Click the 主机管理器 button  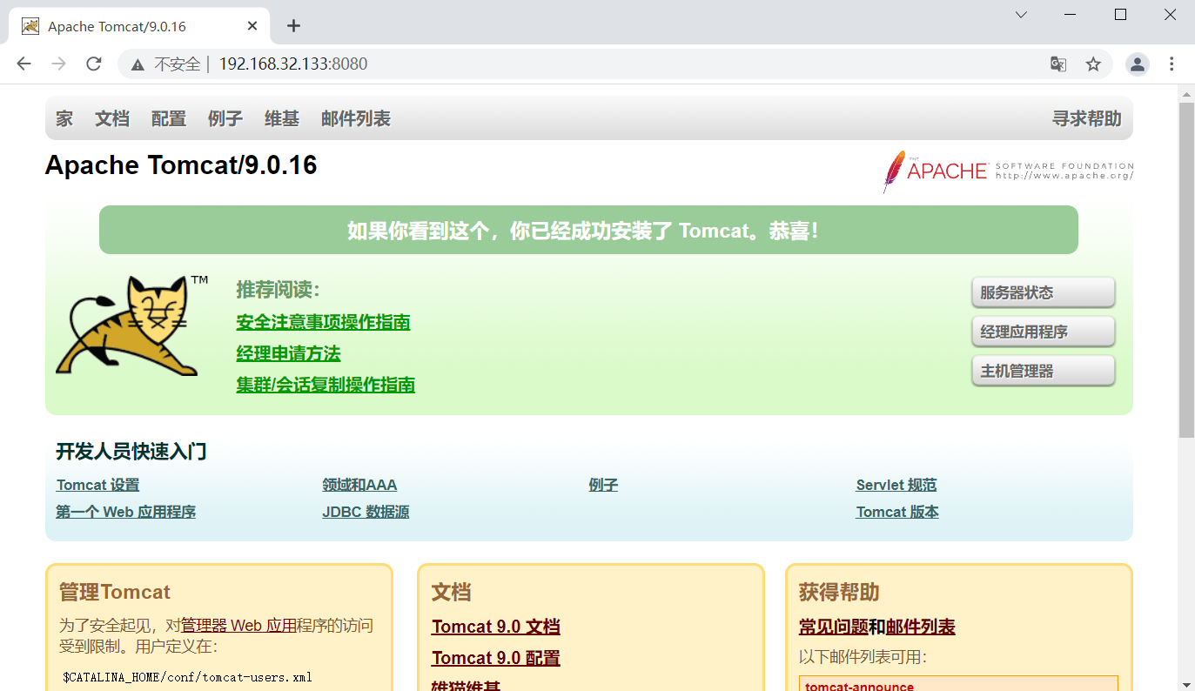click(x=1043, y=371)
